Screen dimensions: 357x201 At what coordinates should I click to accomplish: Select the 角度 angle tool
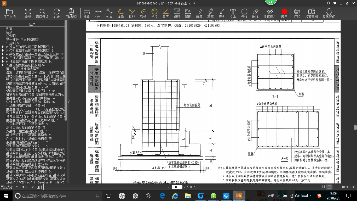point(165,14)
